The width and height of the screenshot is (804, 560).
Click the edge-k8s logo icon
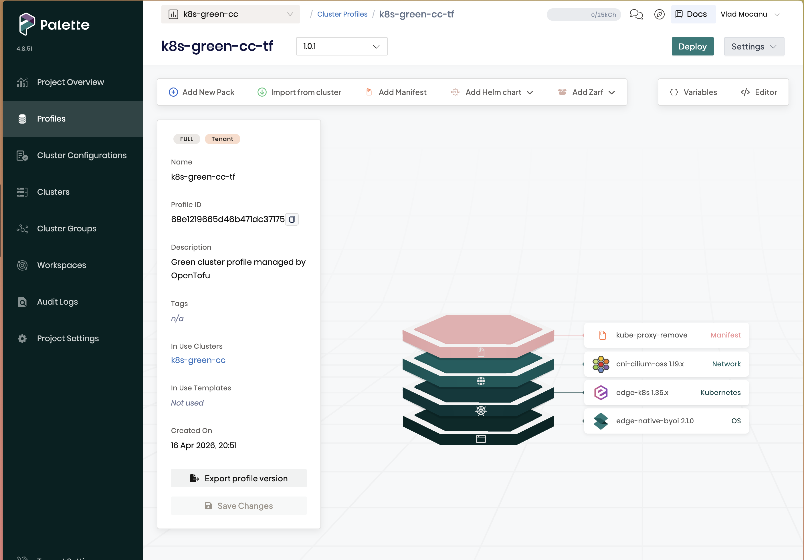point(601,393)
